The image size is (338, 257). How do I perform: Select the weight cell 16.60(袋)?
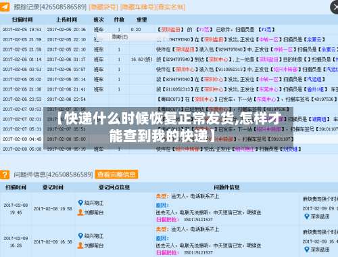click(142, 60)
